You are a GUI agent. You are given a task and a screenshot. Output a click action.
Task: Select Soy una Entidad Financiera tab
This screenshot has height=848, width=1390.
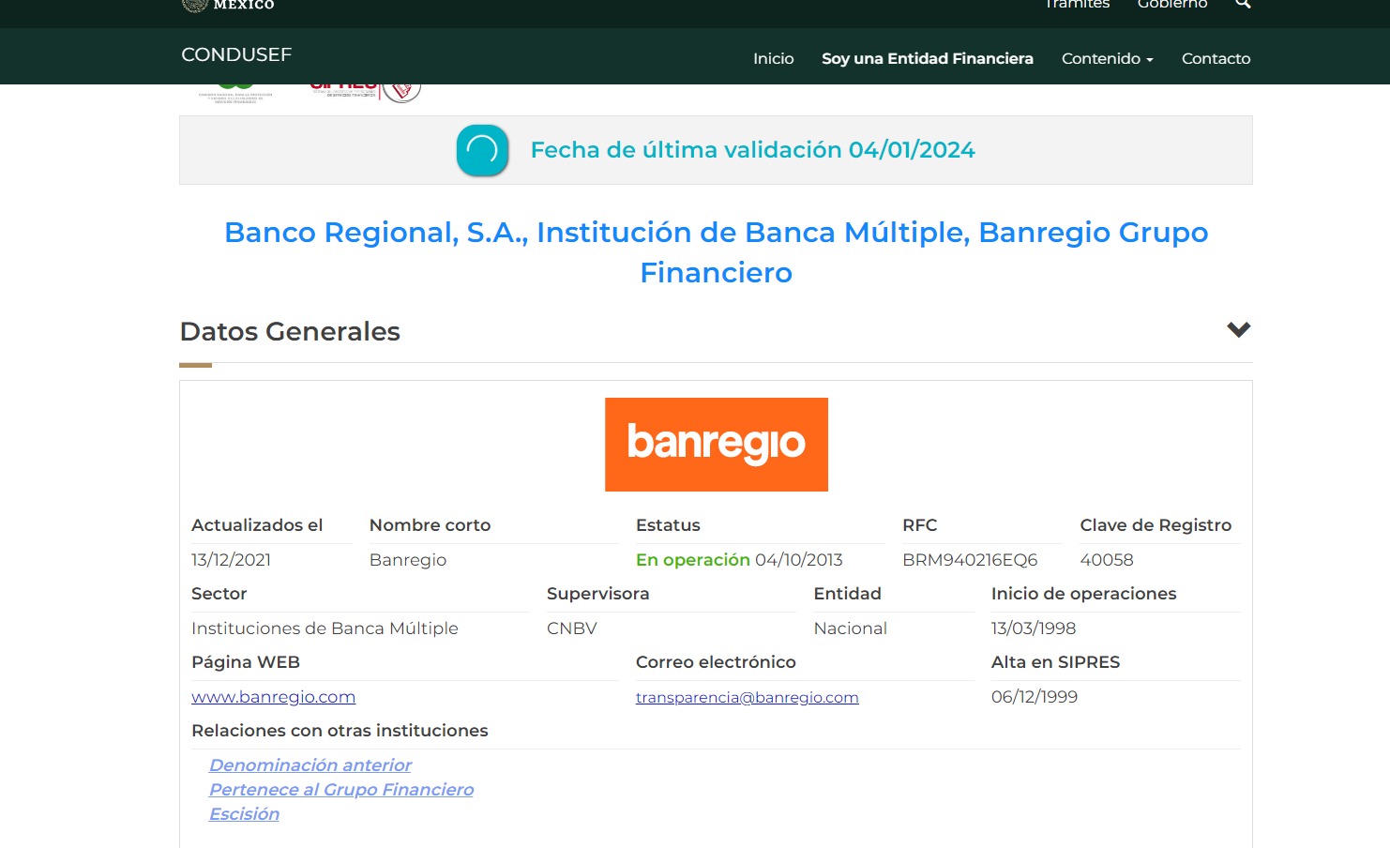(x=927, y=58)
